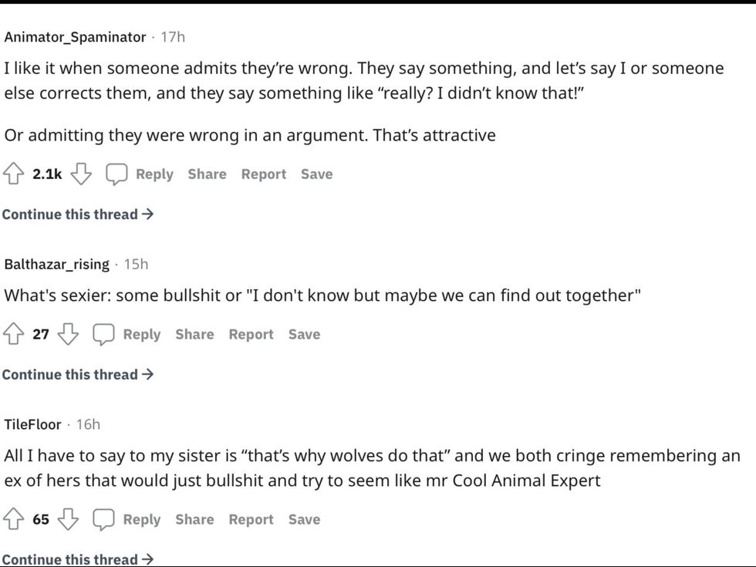Image resolution: width=756 pixels, height=567 pixels.
Task: Upvote Animator_Spaminator's comment
Action: [14, 174]
